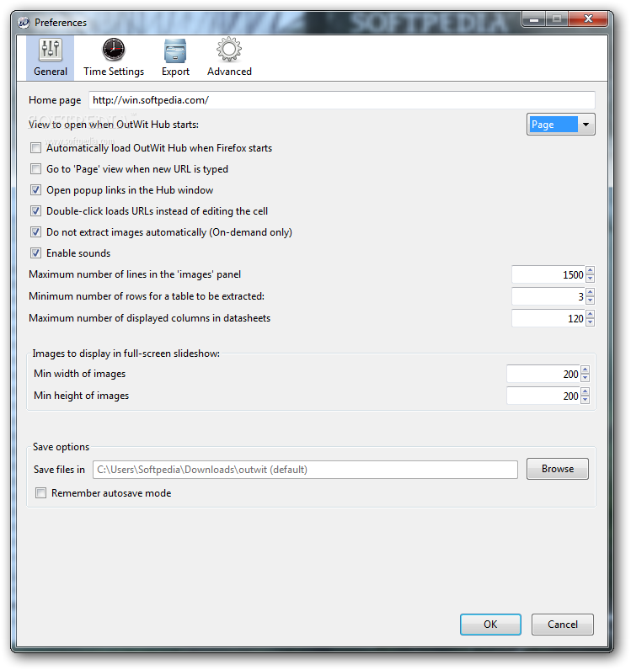Decrease Min height of images value
This screenshot has width=631, height=670.
click(x=586, y=400)
